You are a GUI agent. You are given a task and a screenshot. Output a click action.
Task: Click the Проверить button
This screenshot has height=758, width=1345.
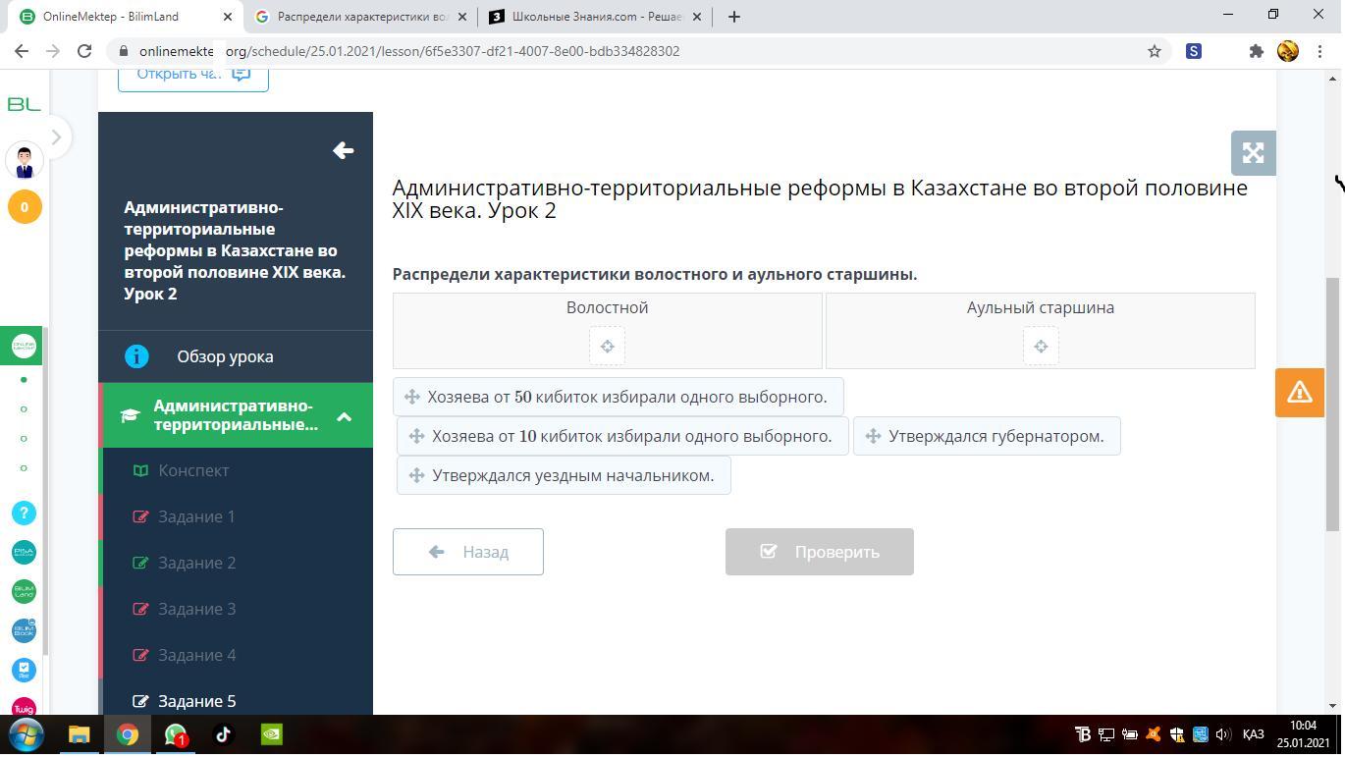(820, 552)
